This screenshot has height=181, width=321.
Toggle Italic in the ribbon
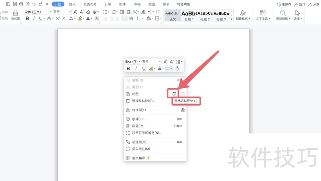tap(34, 18)
